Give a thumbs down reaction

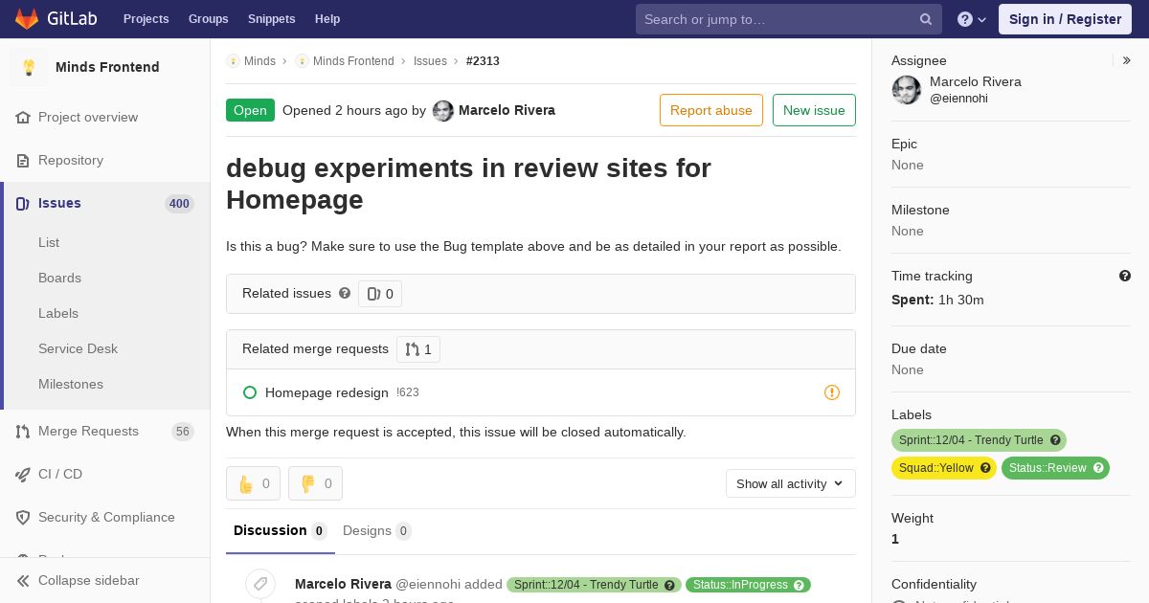[x=315, y=483]
